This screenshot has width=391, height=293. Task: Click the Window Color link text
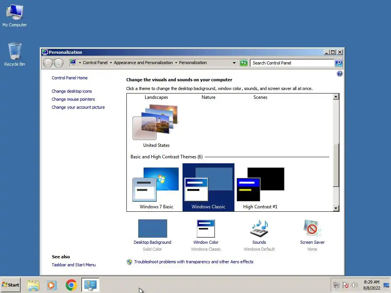(206, 242)
